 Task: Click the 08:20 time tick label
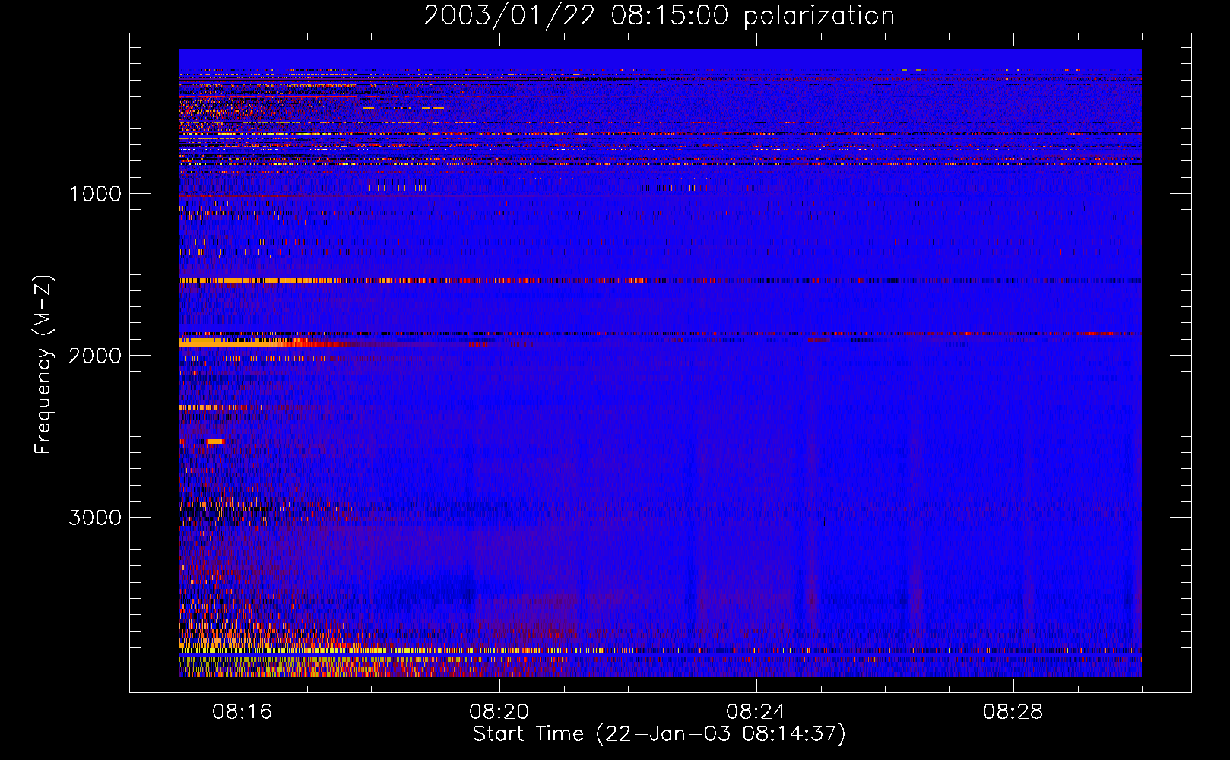[x=499, y=712]
